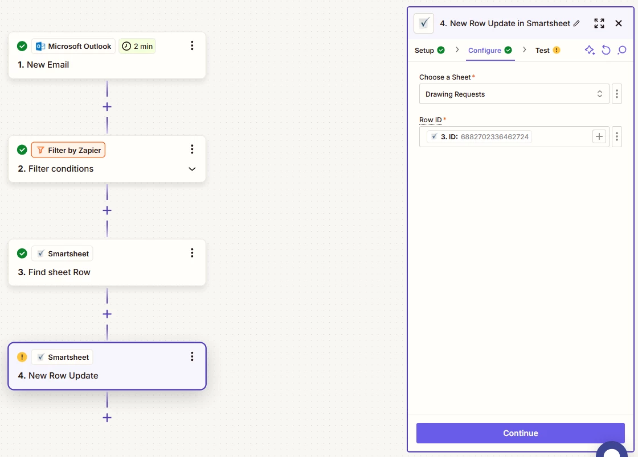The width and height of the screenshot is (638, 457).
Task: Open options for Choose a Sheet field
Action: pos(617,94)
